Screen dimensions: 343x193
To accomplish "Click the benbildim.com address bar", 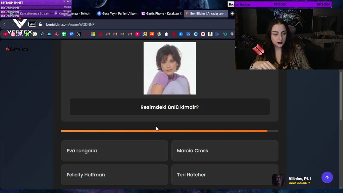I will 70,24.
